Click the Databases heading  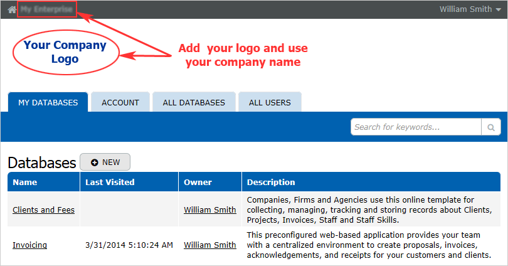pyautogui.click(x=42, y=162)
